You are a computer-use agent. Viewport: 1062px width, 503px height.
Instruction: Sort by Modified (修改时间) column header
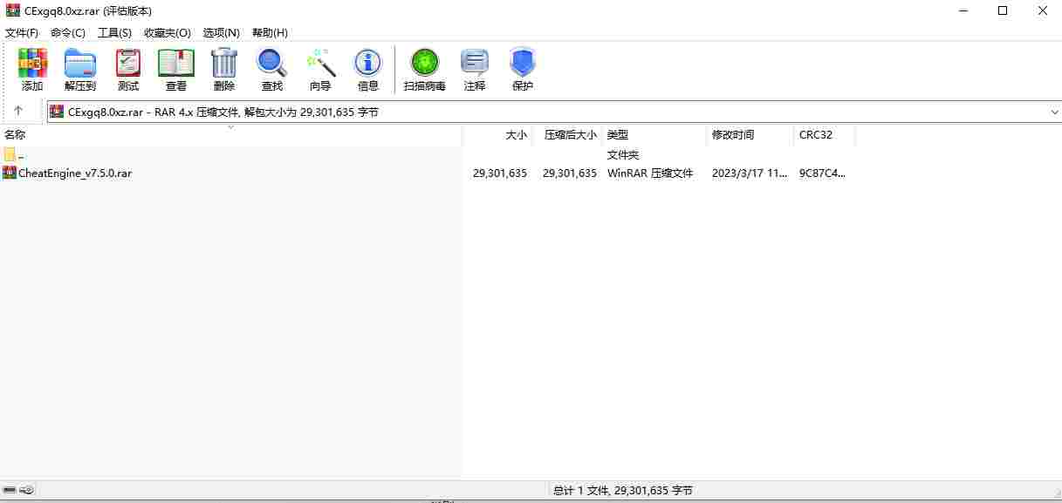tap(750, 135)
